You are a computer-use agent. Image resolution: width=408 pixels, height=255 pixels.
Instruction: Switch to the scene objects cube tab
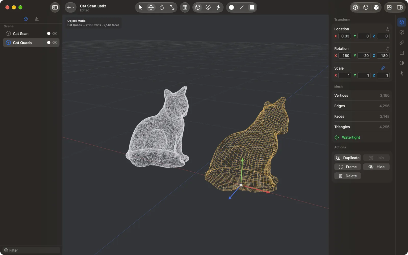26,19
